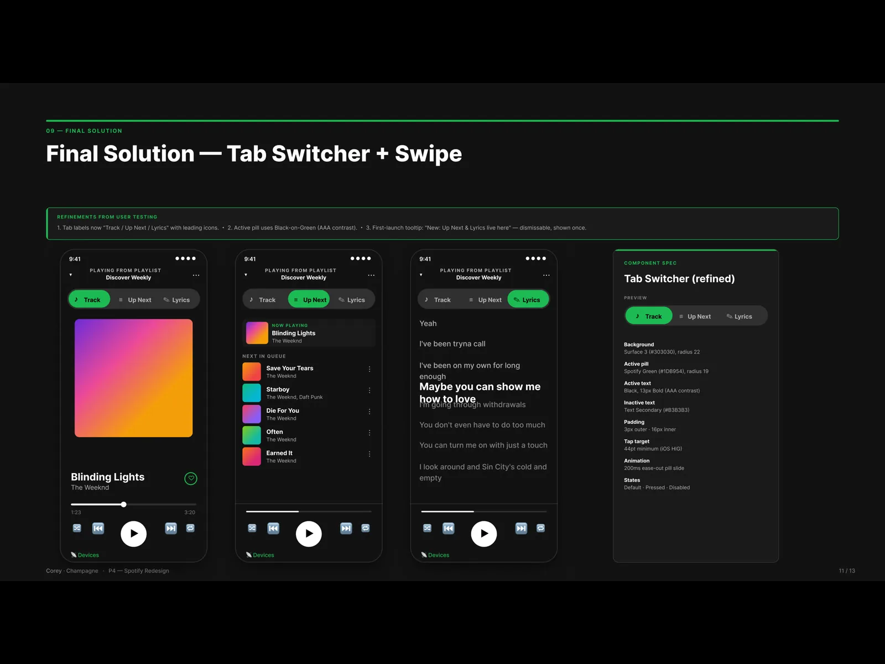
Task: Select active Lyrics tab in third phone
Action: click(528, 299)
